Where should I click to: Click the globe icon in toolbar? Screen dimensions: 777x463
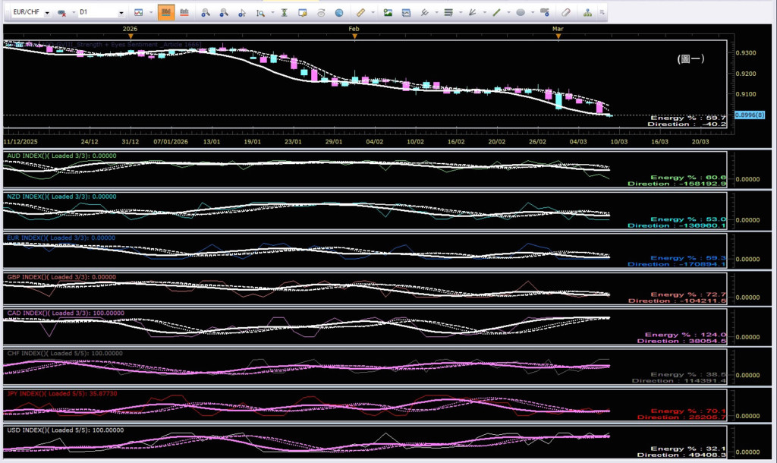click(x=338, y=13)
